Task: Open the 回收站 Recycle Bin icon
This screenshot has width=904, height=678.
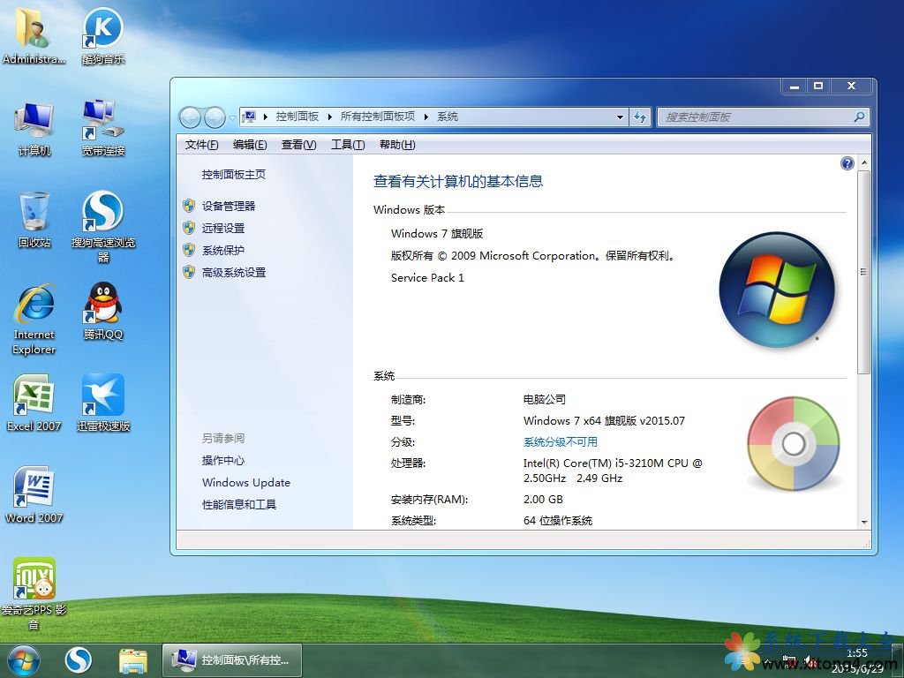Action: 34,220
